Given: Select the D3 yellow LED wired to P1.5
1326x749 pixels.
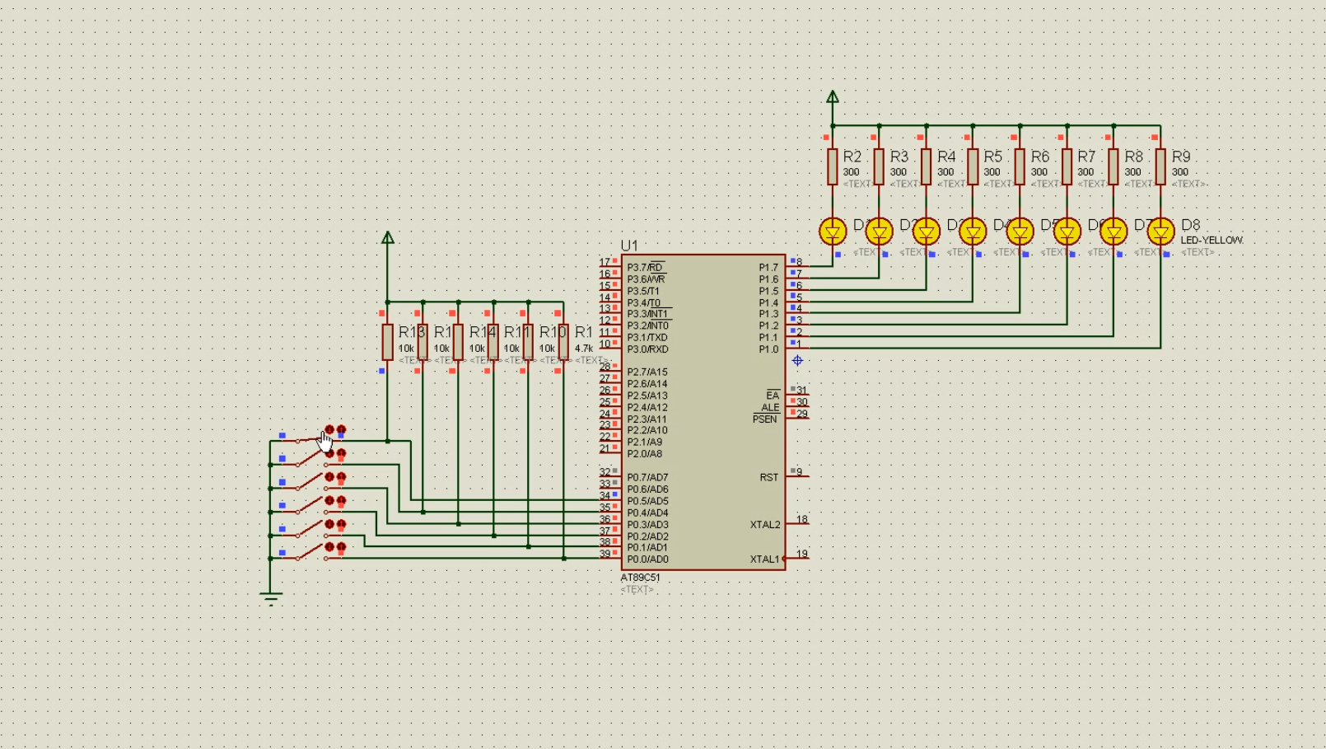Looking at the screenshot, I should tap(926, 232).
